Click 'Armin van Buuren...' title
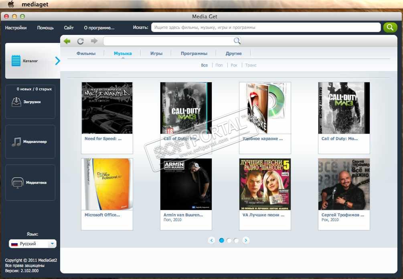403x279 pixels. tap(183, 215)
